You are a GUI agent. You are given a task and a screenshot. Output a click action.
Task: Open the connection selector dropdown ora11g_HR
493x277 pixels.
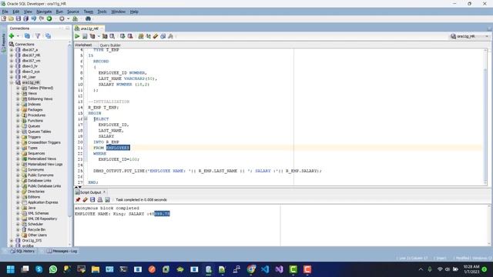pos(470,36)
